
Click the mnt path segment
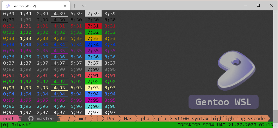(x=83, y=118)
